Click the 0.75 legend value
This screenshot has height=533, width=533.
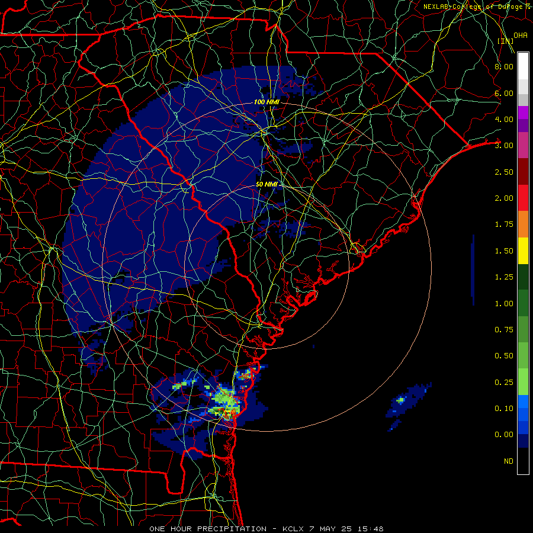pos(504,330)
